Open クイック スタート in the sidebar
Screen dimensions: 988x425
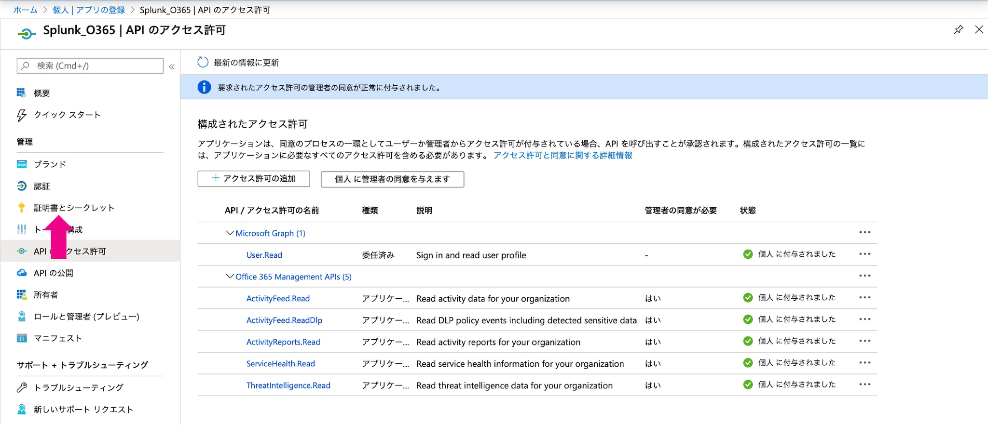[x=67, y=115]
